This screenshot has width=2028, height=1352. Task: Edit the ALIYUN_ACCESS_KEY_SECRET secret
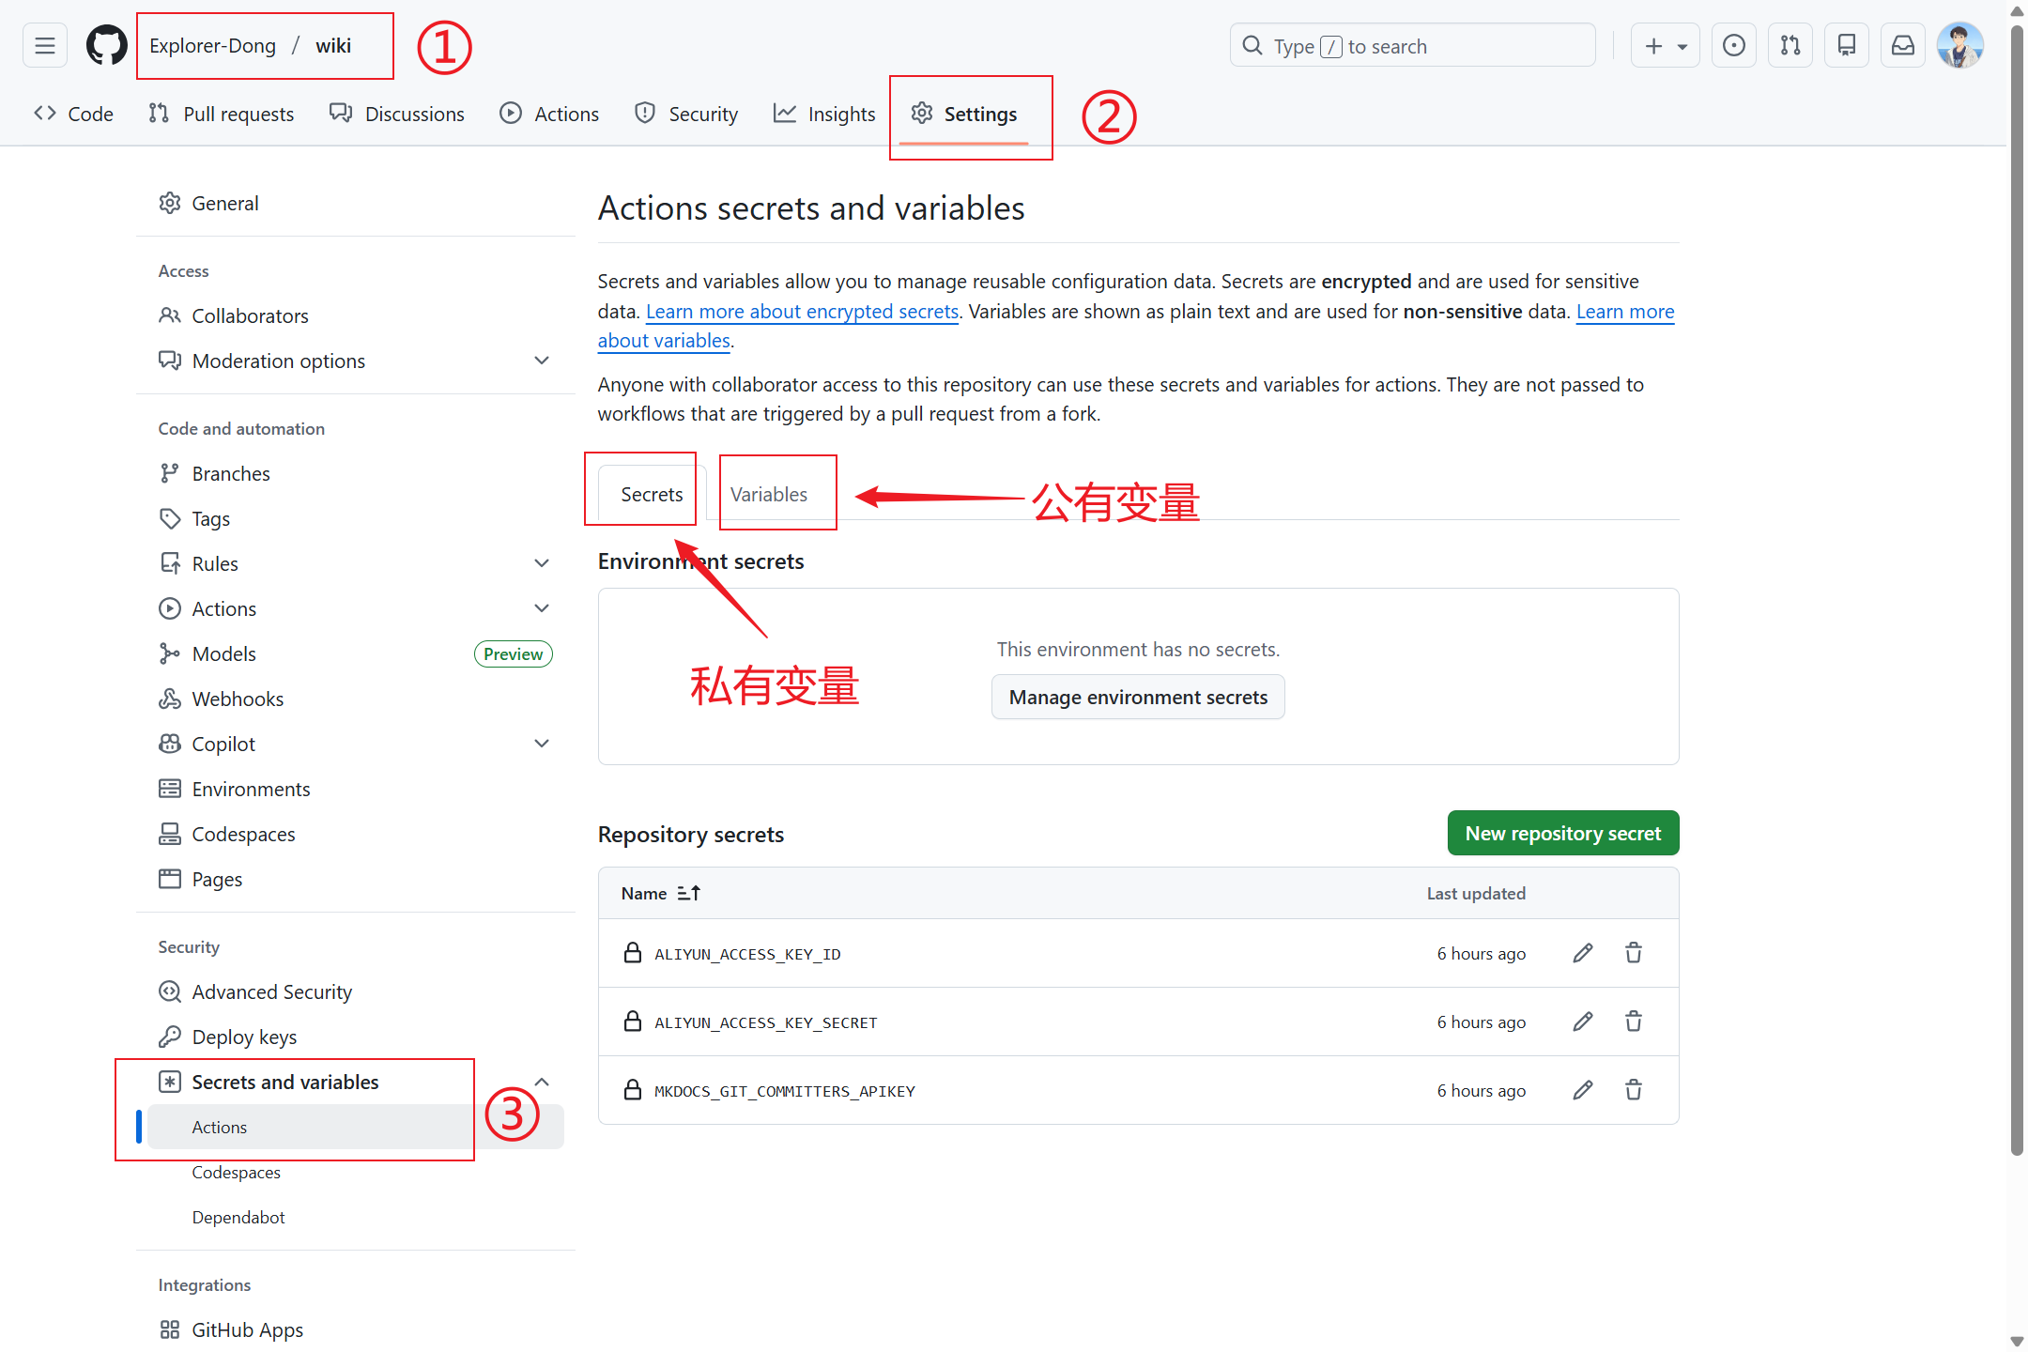1583,1022
